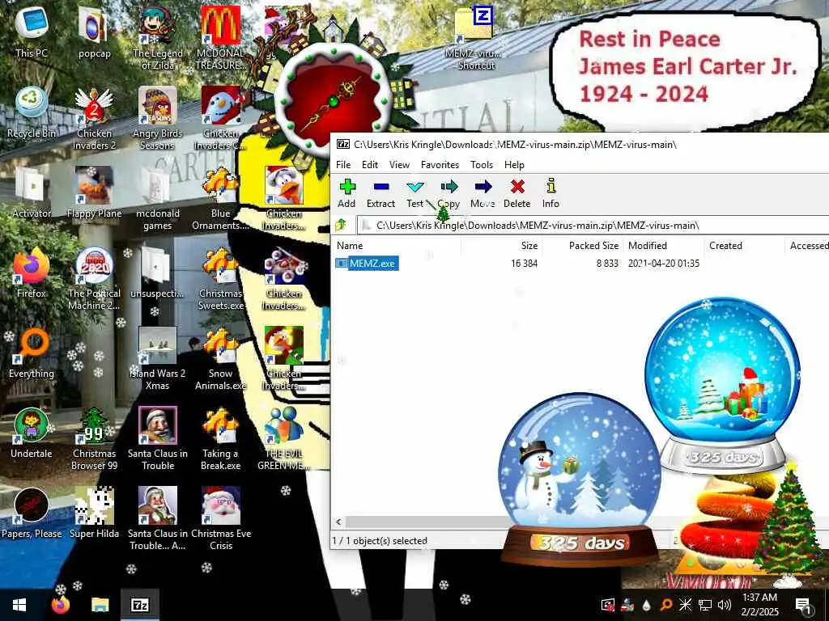The height and width of the screenshot is (621, 829).
Task: Select the unsuspecti... desktop icon
Action: pyautogui.click(x=158, y=273)
